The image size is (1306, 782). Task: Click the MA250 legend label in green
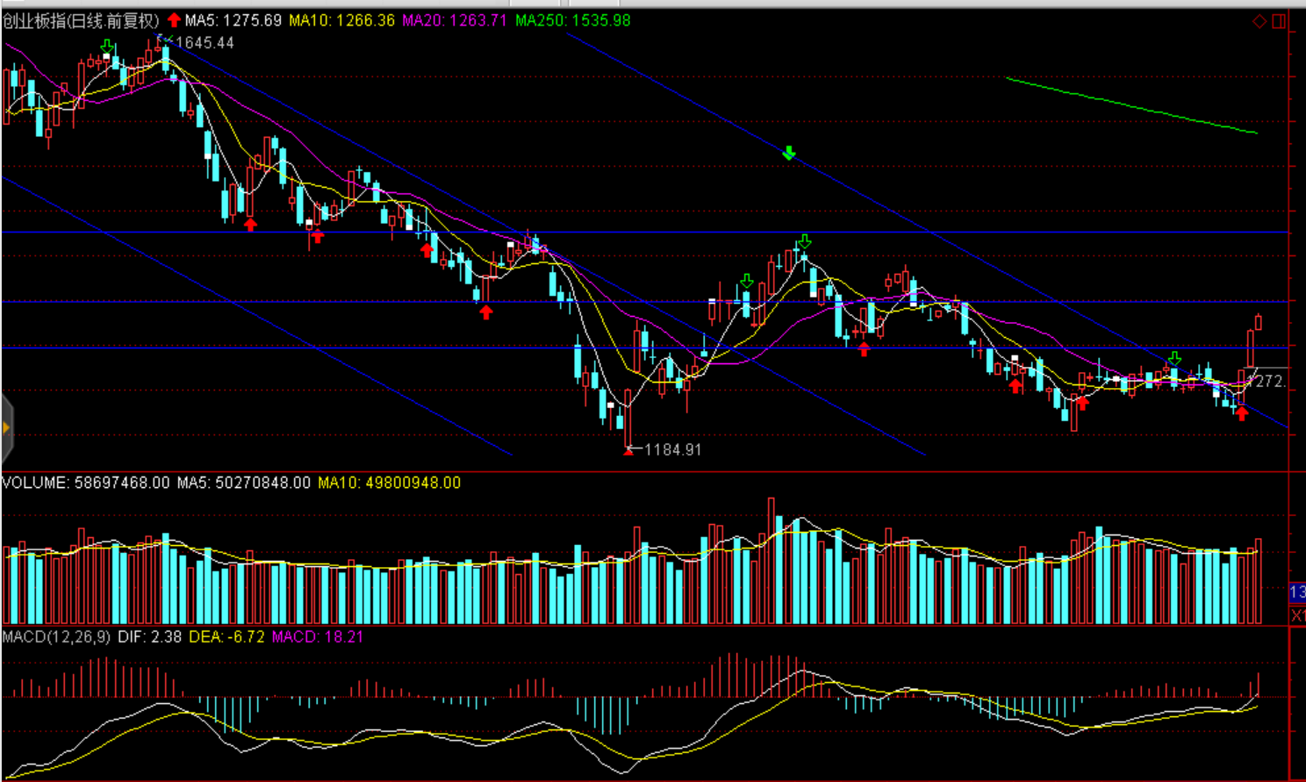click(x=572, y=20)
